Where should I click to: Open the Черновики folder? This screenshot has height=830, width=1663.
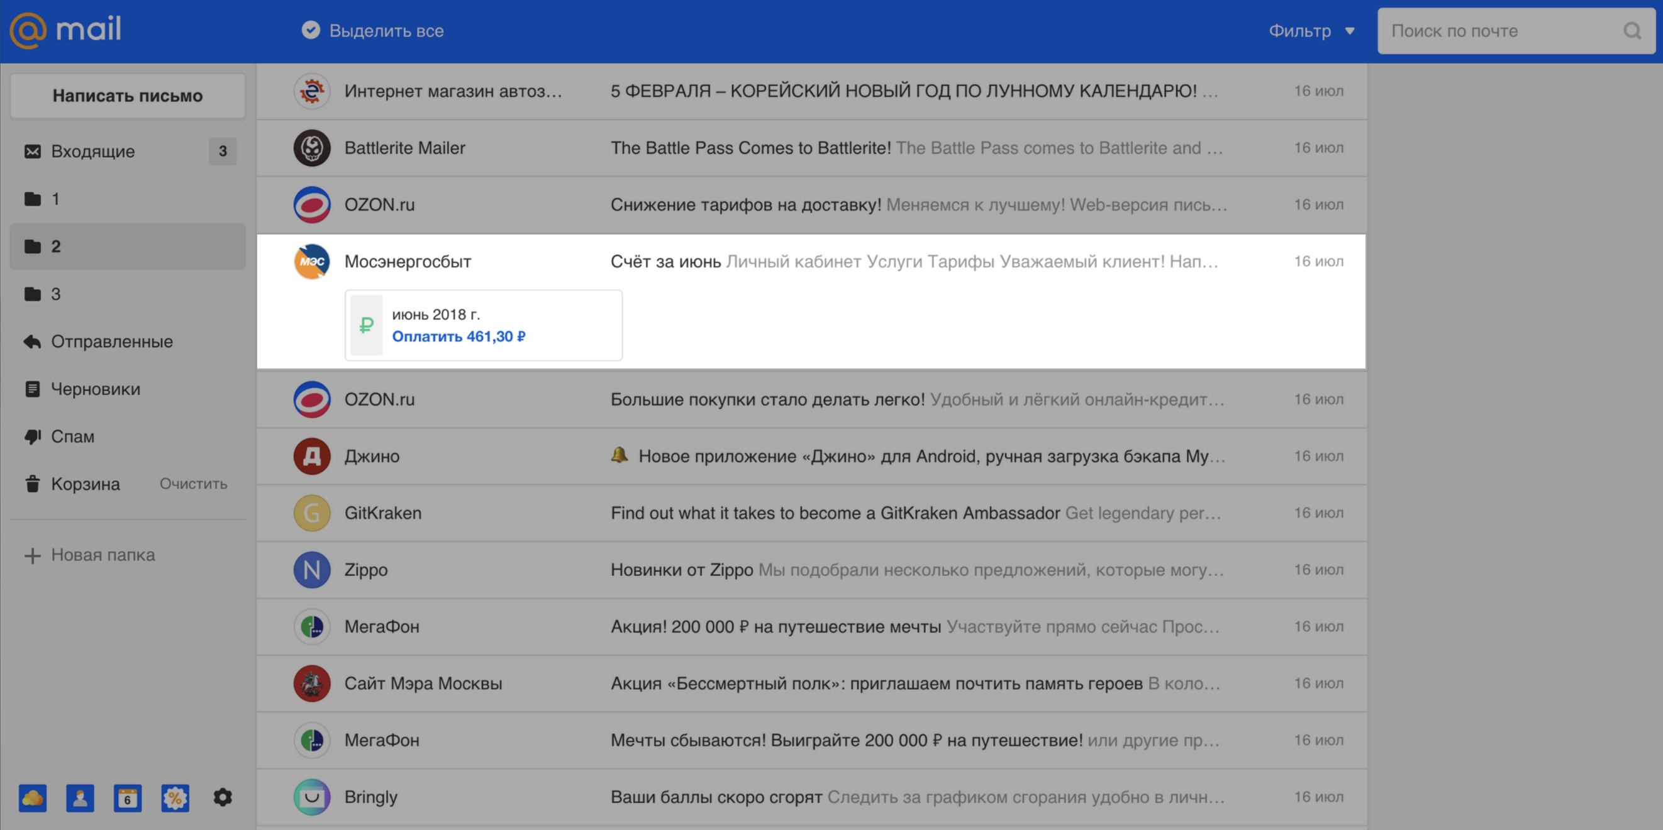[128, 389]
